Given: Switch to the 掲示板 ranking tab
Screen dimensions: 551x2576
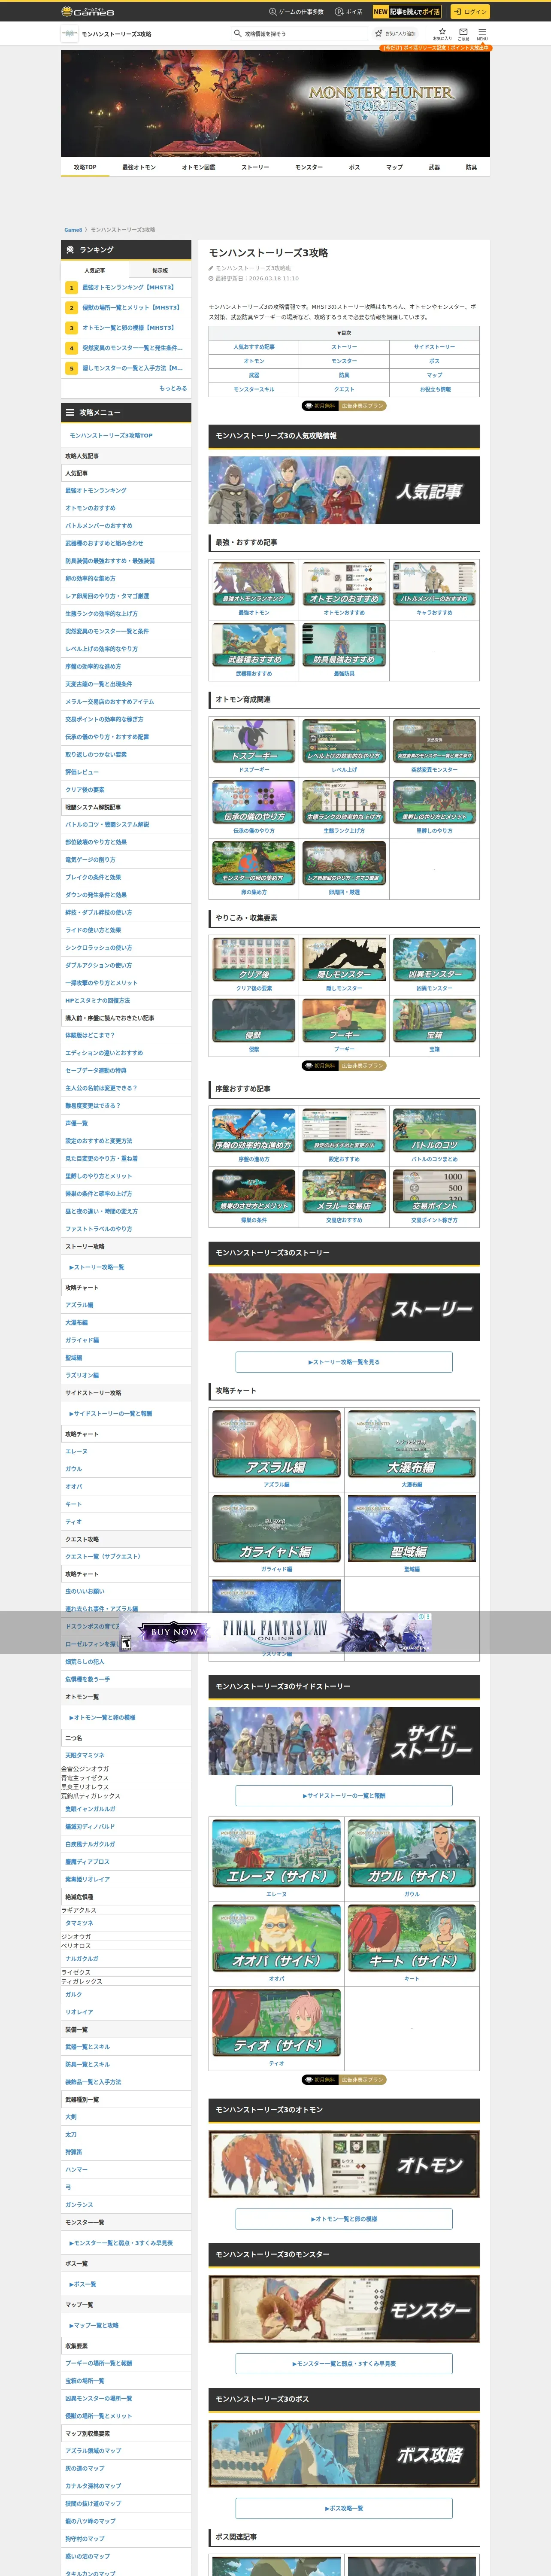Looking at the screenshot, I should (x=159, y=270).
